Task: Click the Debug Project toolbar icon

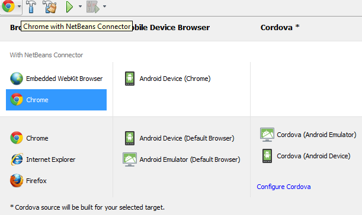Action: click(93, 6)
